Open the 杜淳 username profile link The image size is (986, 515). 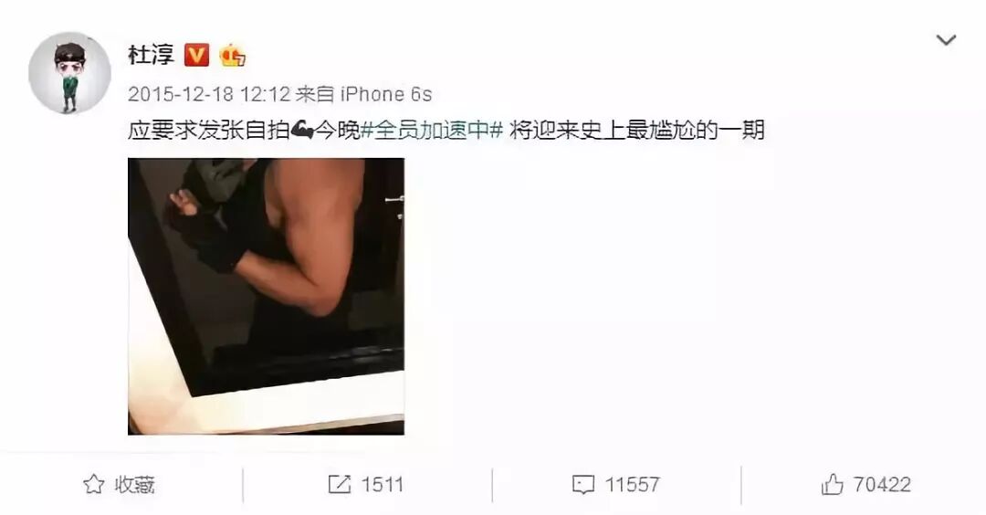pos(151,56)
